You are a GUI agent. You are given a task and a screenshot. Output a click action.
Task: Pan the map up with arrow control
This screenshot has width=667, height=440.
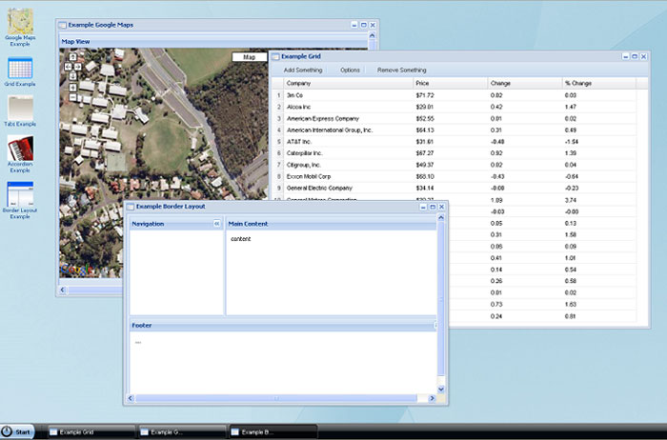click(x=73, y=57)
